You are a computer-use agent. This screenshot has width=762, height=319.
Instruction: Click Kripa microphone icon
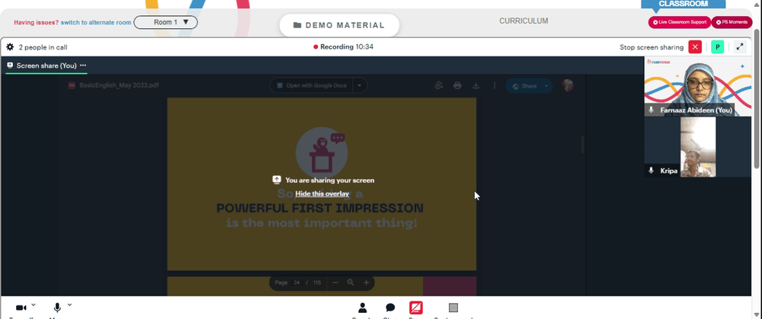click(652, 171)
